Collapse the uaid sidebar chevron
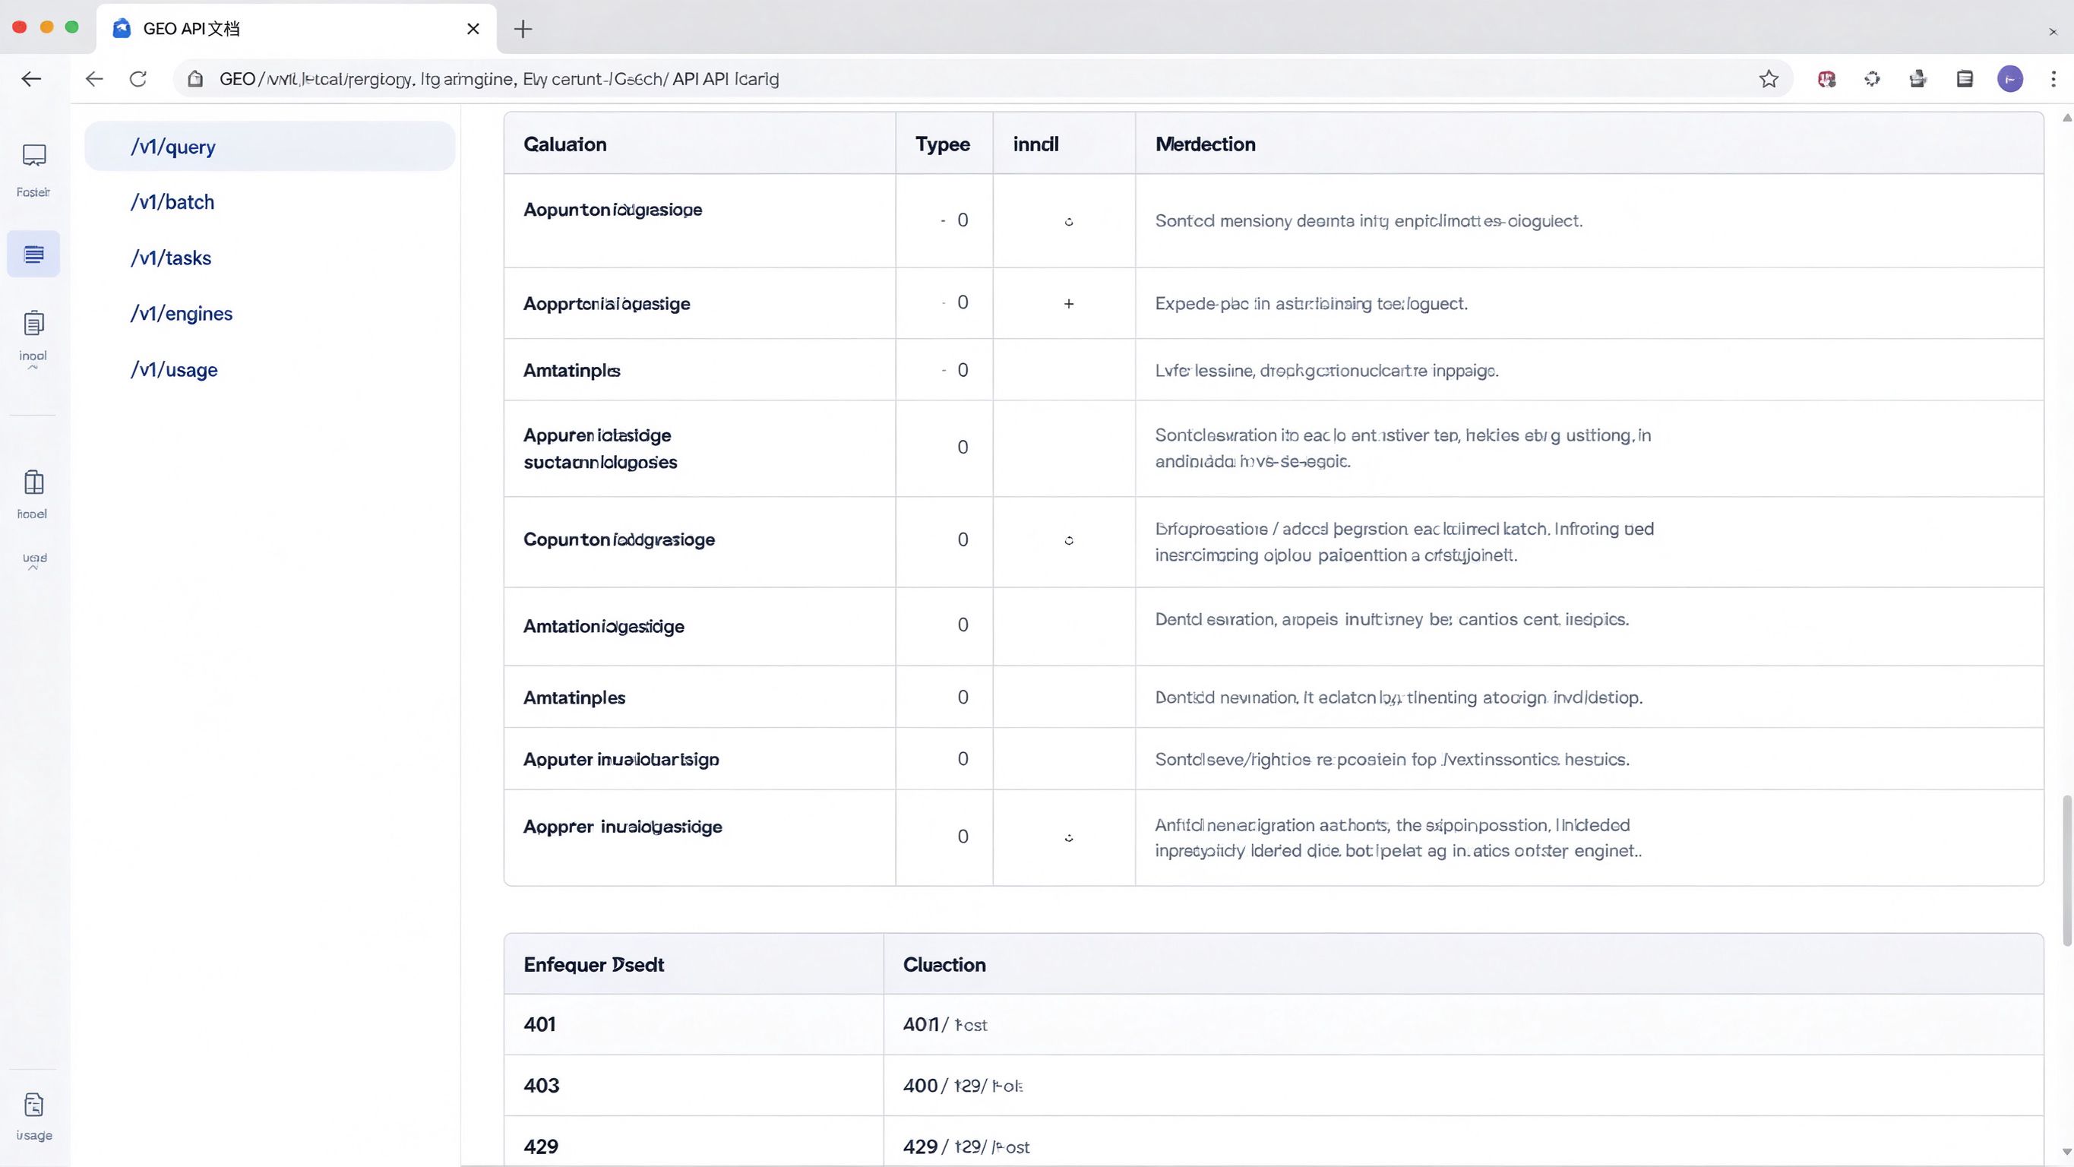 (x=33, y=568)
